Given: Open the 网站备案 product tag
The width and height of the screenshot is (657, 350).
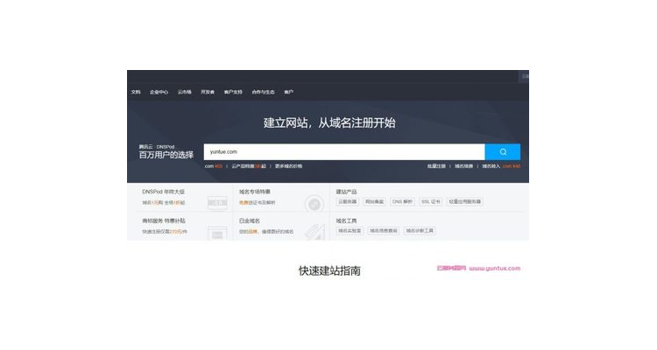Looking at the screenshot, I should coord(374,202).
